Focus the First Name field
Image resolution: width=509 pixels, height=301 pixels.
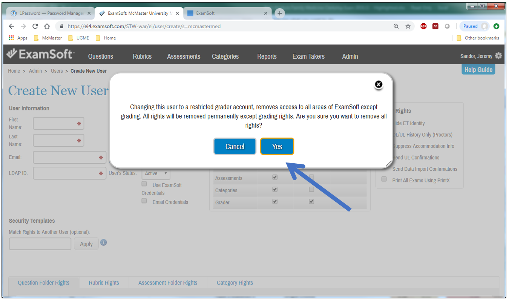[58, 123]
